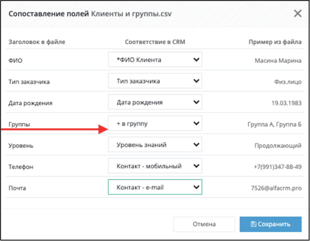Open the Уровень знаний dropdown

[x=155, y=145]
